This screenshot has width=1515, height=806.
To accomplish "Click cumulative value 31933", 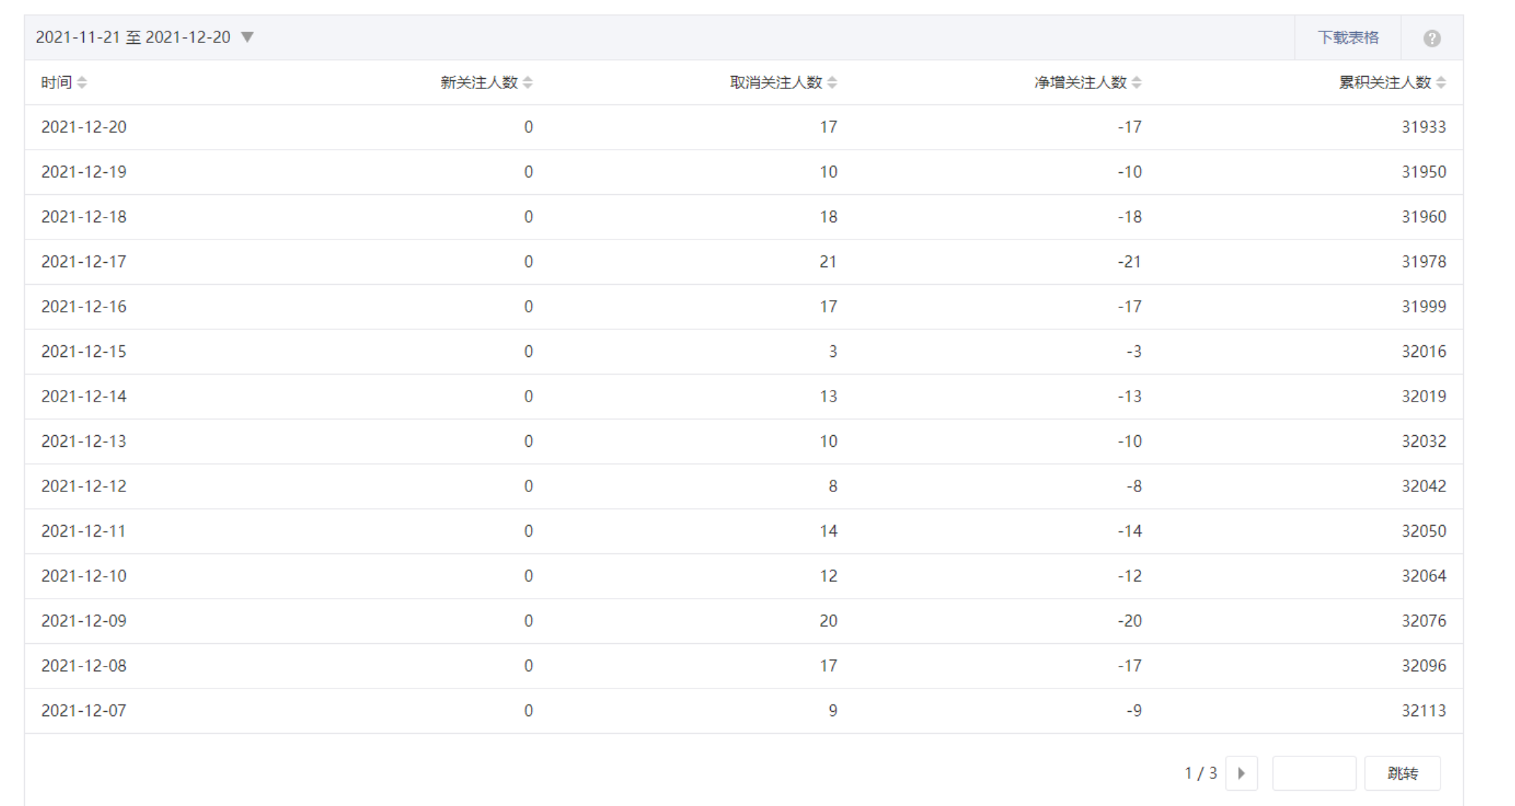I will [x=1424, y=127].
